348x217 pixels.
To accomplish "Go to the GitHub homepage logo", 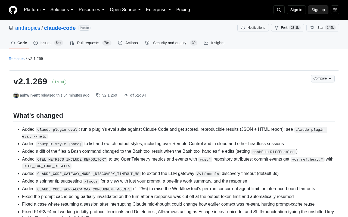I will tap(13, 10).
